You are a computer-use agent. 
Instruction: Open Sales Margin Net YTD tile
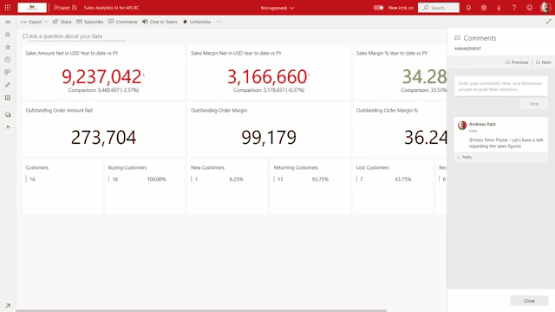tap(269, 72)
